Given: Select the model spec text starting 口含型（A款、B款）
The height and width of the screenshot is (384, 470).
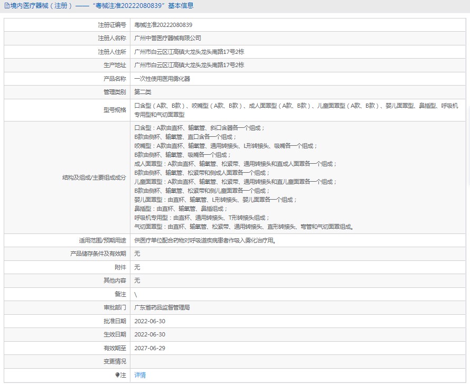Looking at the screenshot, I should pos(296,110).
